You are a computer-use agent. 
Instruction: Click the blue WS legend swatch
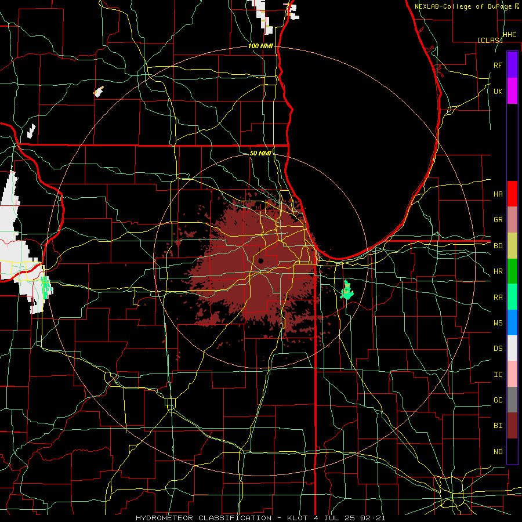(512, 322)
